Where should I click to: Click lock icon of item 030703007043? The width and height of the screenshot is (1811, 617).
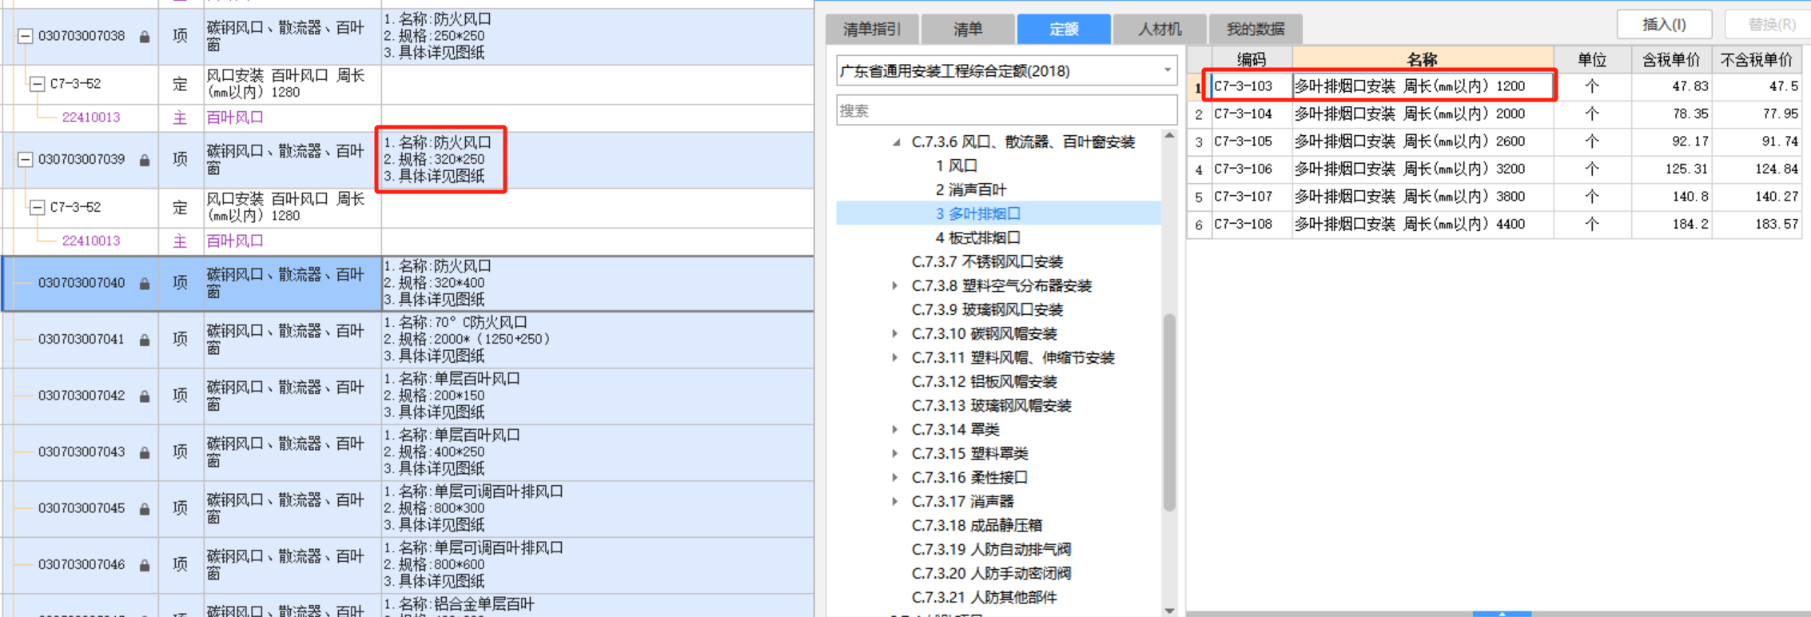pyautogui.click(x=145, y=452)
